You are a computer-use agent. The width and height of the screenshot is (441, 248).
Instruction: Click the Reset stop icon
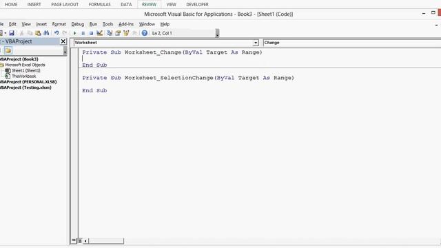91,33
